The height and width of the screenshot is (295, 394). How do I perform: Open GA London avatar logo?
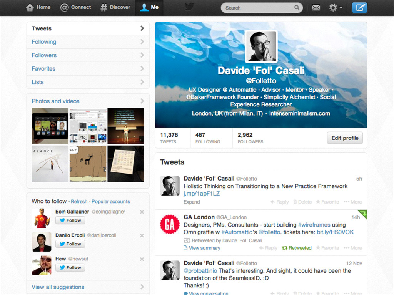[170, 224]
